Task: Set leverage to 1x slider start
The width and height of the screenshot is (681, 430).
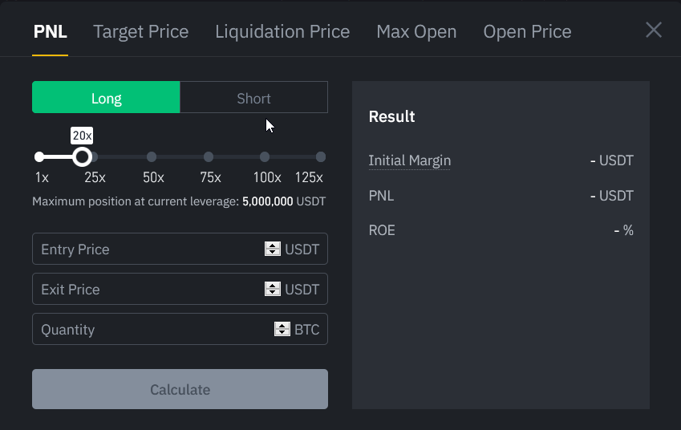Action: click(39, 156)
